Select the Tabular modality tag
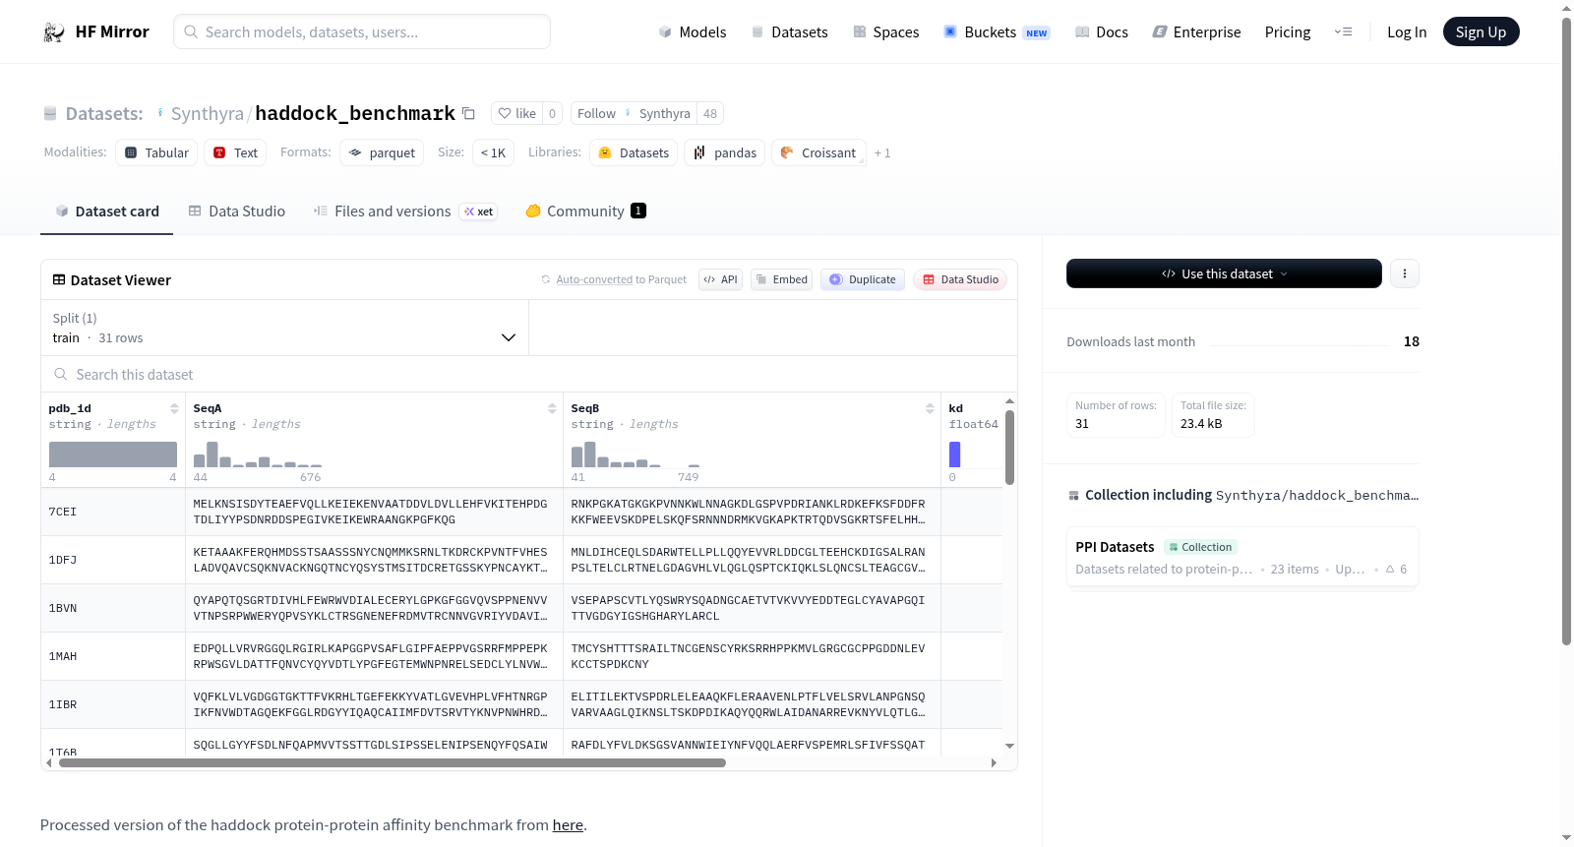Viewport: 1574px width, 847px height. (x=156, y=152)
